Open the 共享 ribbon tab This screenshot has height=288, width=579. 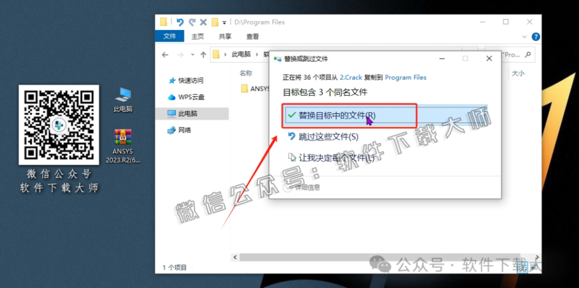tap(225, 37)
